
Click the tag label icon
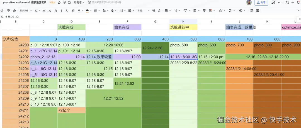coord(64,2)
